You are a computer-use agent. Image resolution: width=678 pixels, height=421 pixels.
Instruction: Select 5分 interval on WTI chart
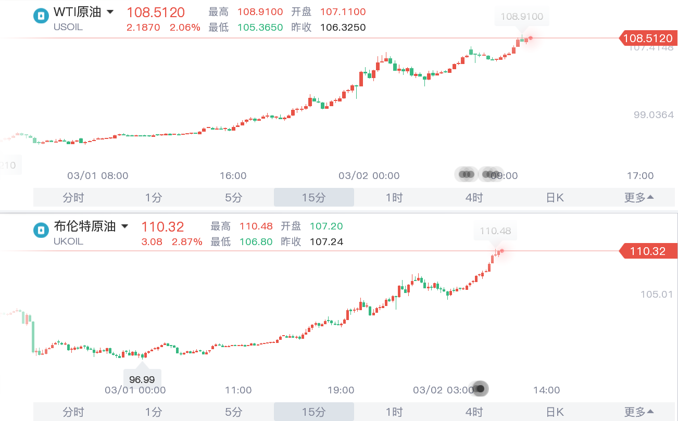[234, 197]
